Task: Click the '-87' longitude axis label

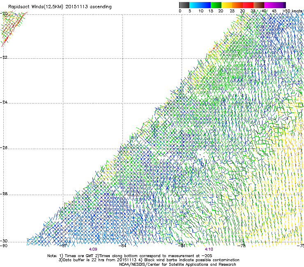Action: tap(63, 246)
